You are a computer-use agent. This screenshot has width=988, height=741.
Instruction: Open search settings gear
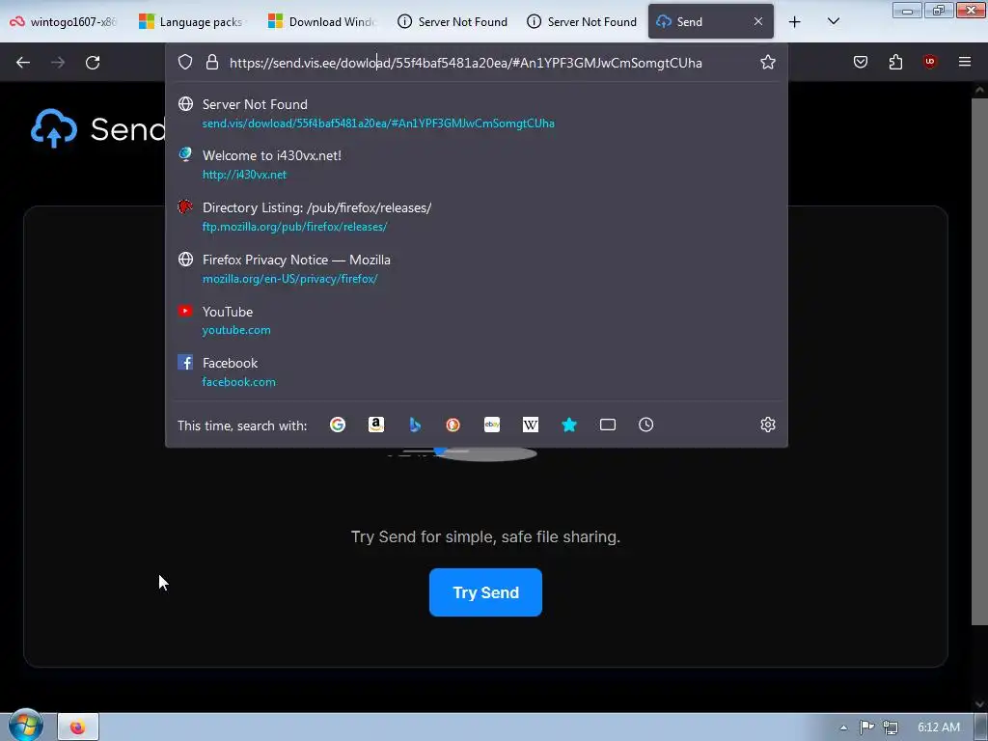[x=767, y=425]
